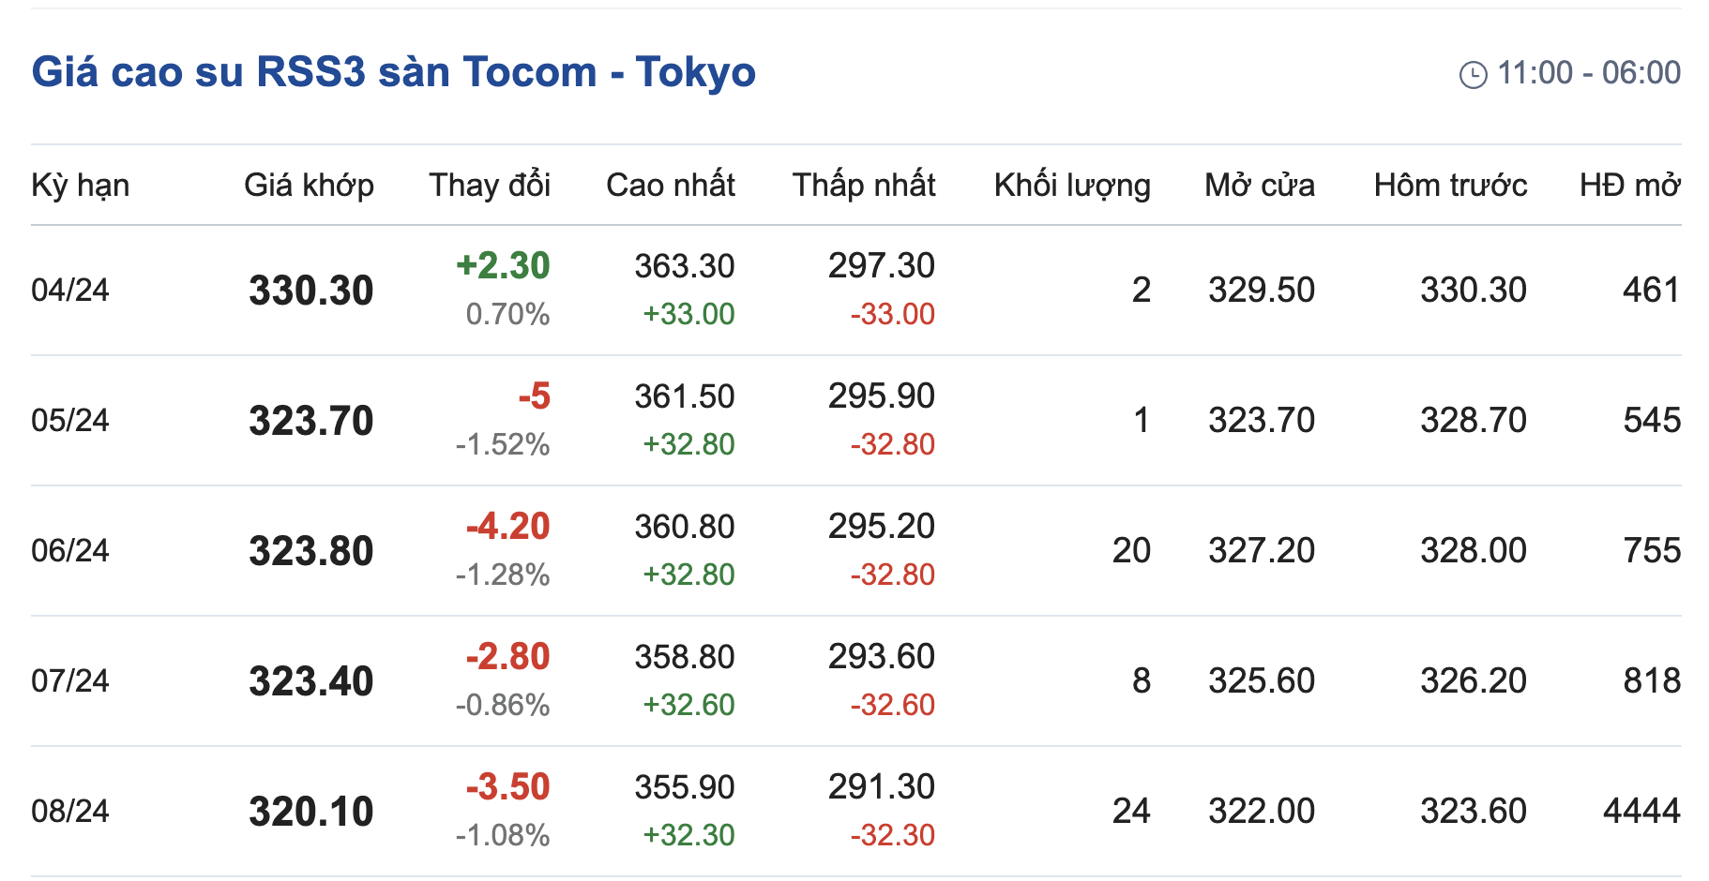Image resolution: width=1709 pixels, height=881 pixels.
Task: Click the HĐ mở column header
Action: point(1629,186)
